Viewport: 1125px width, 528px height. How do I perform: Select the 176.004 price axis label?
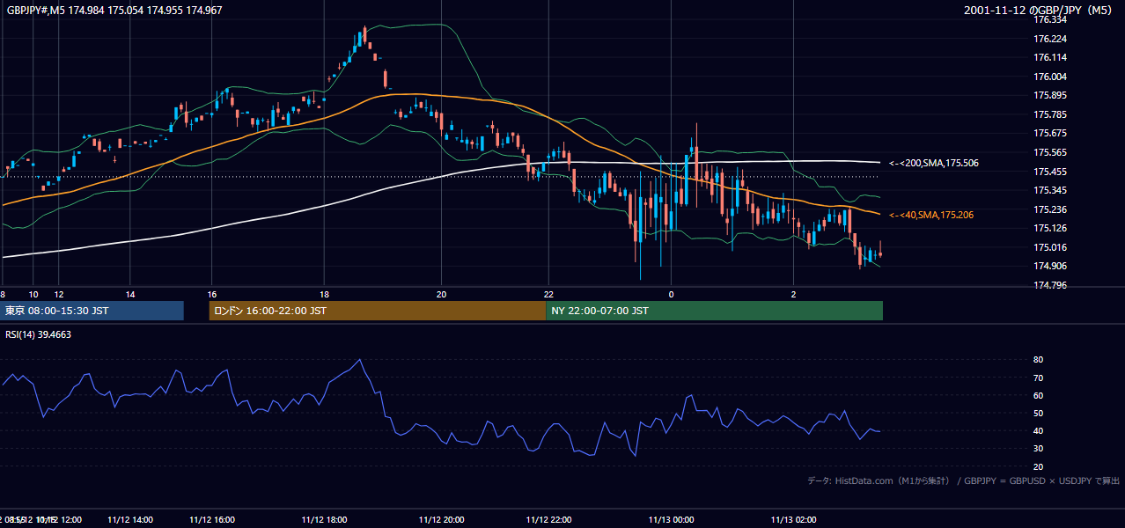[x=1049, y=77]
